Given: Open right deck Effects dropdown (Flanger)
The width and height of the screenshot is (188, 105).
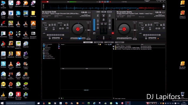Looking at the screenshot, I should pos(143,25).
